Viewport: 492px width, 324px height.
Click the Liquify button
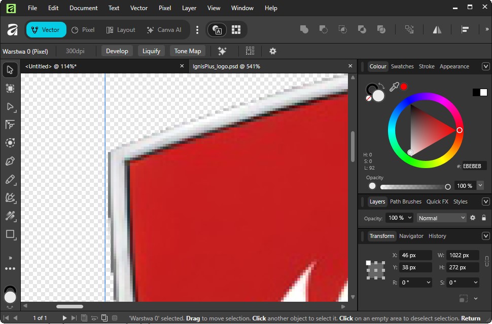coord(151,51)
